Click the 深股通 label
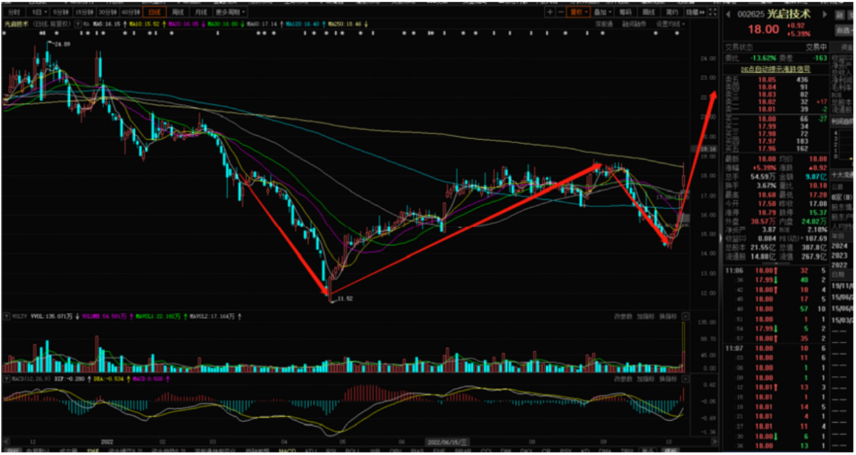856x455 pixels. coord(604,24)
